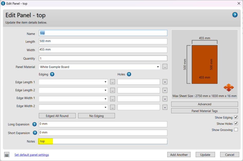Open help for Short Expansion

pos(35,133)
